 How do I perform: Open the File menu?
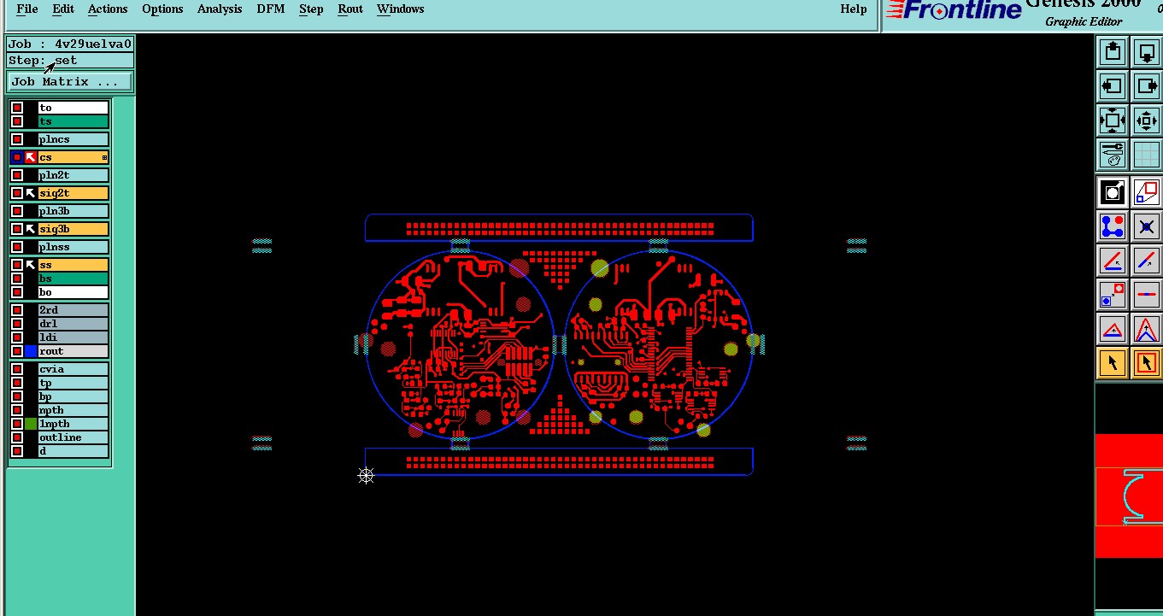pyautogui.click(x=27, y=9)
